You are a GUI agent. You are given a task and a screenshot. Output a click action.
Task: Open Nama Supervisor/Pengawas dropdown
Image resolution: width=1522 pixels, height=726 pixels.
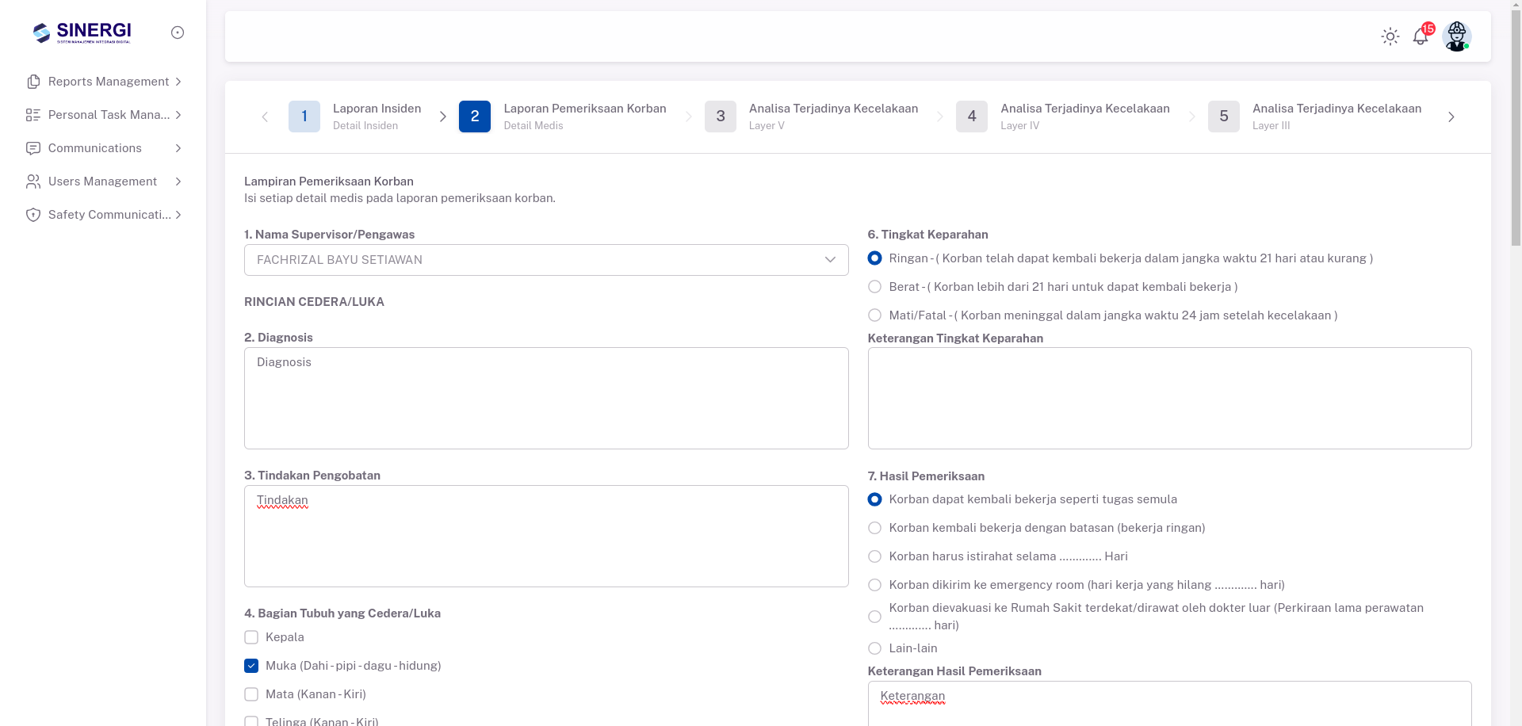(x=546, y=260)
